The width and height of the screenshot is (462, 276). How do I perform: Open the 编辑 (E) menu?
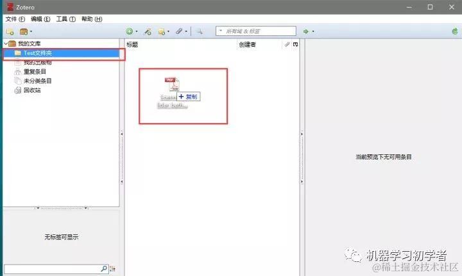[x=40, y=19]
